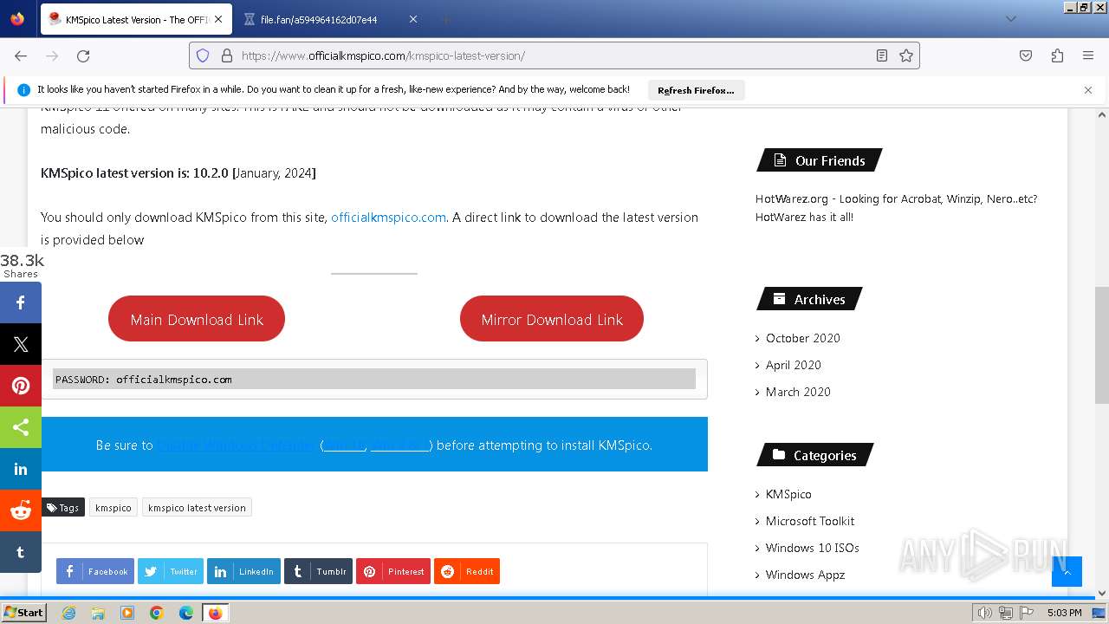Open the volume speaker tray icon
The width and height of the screenshot is (1109, 624).
point(985,613)
